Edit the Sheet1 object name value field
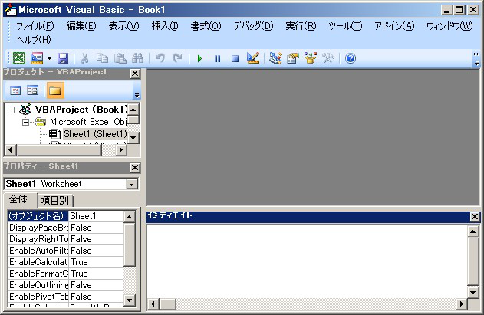 click(x=96, y=216)
